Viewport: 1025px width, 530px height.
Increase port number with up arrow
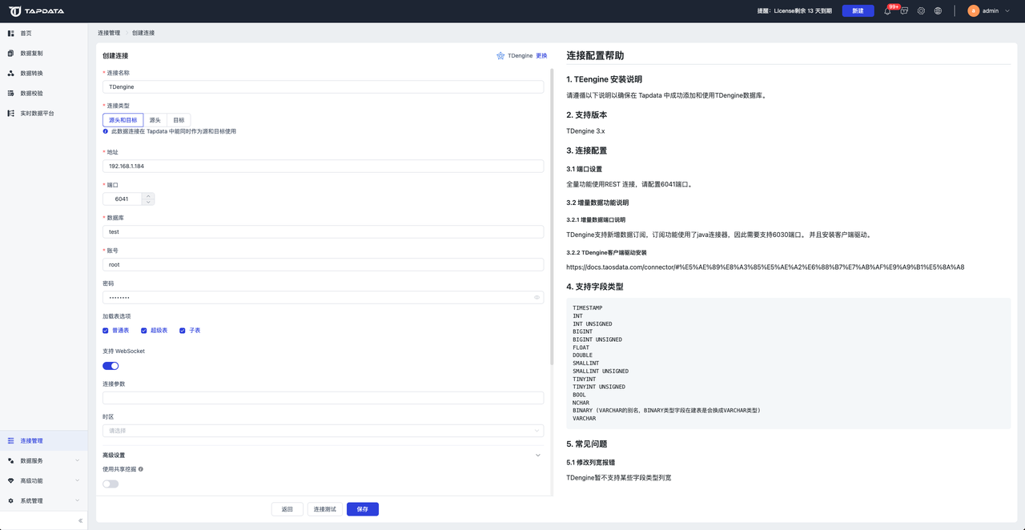click(x=148, y=195)
